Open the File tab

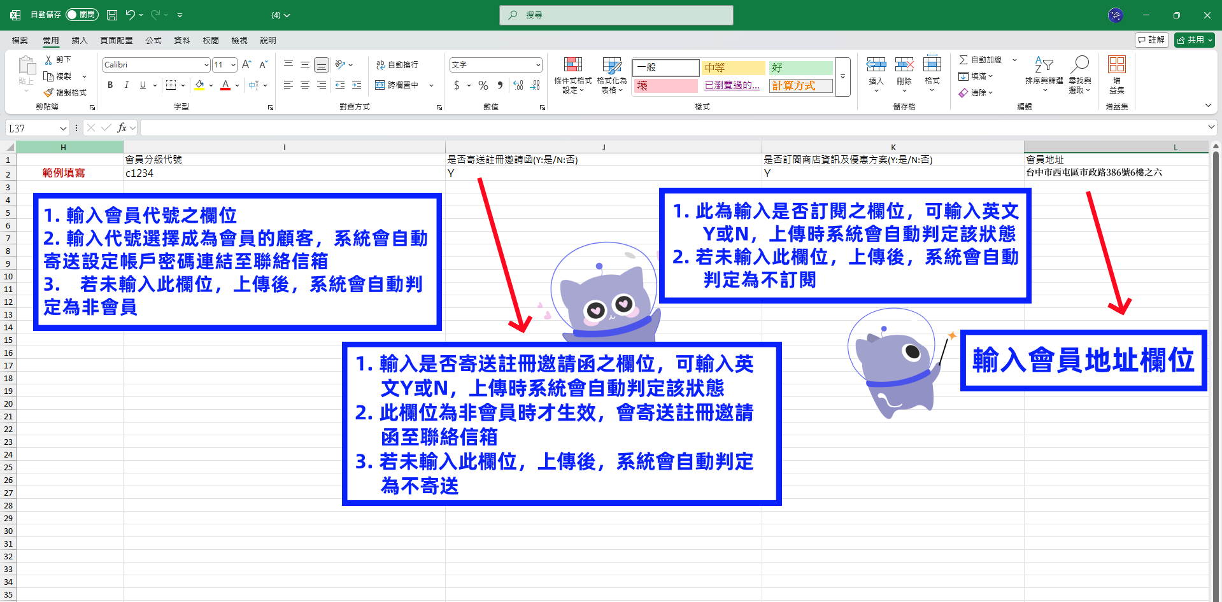pos(20,40)
